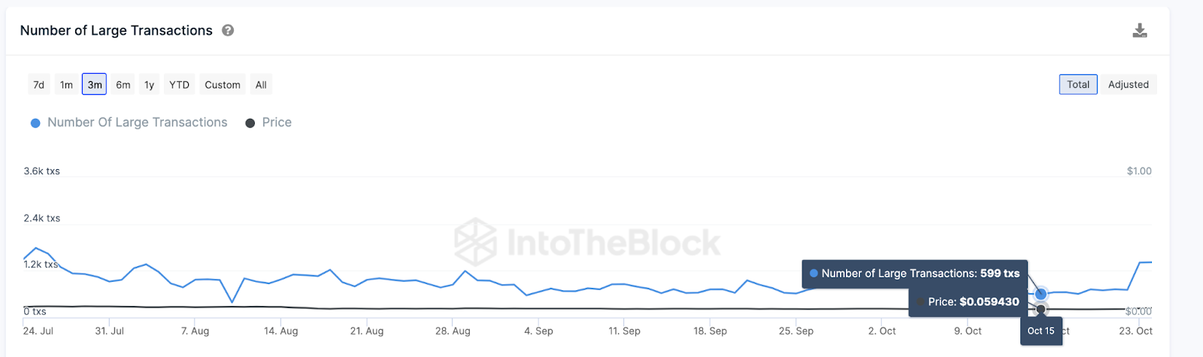Select the 3m time range

pyautogui.click(x=95, y=85)
